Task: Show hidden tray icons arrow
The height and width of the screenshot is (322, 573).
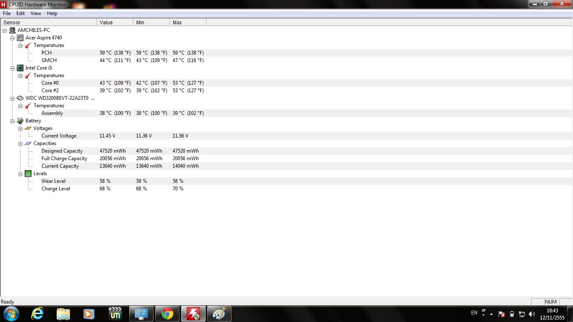Action: 491,314
